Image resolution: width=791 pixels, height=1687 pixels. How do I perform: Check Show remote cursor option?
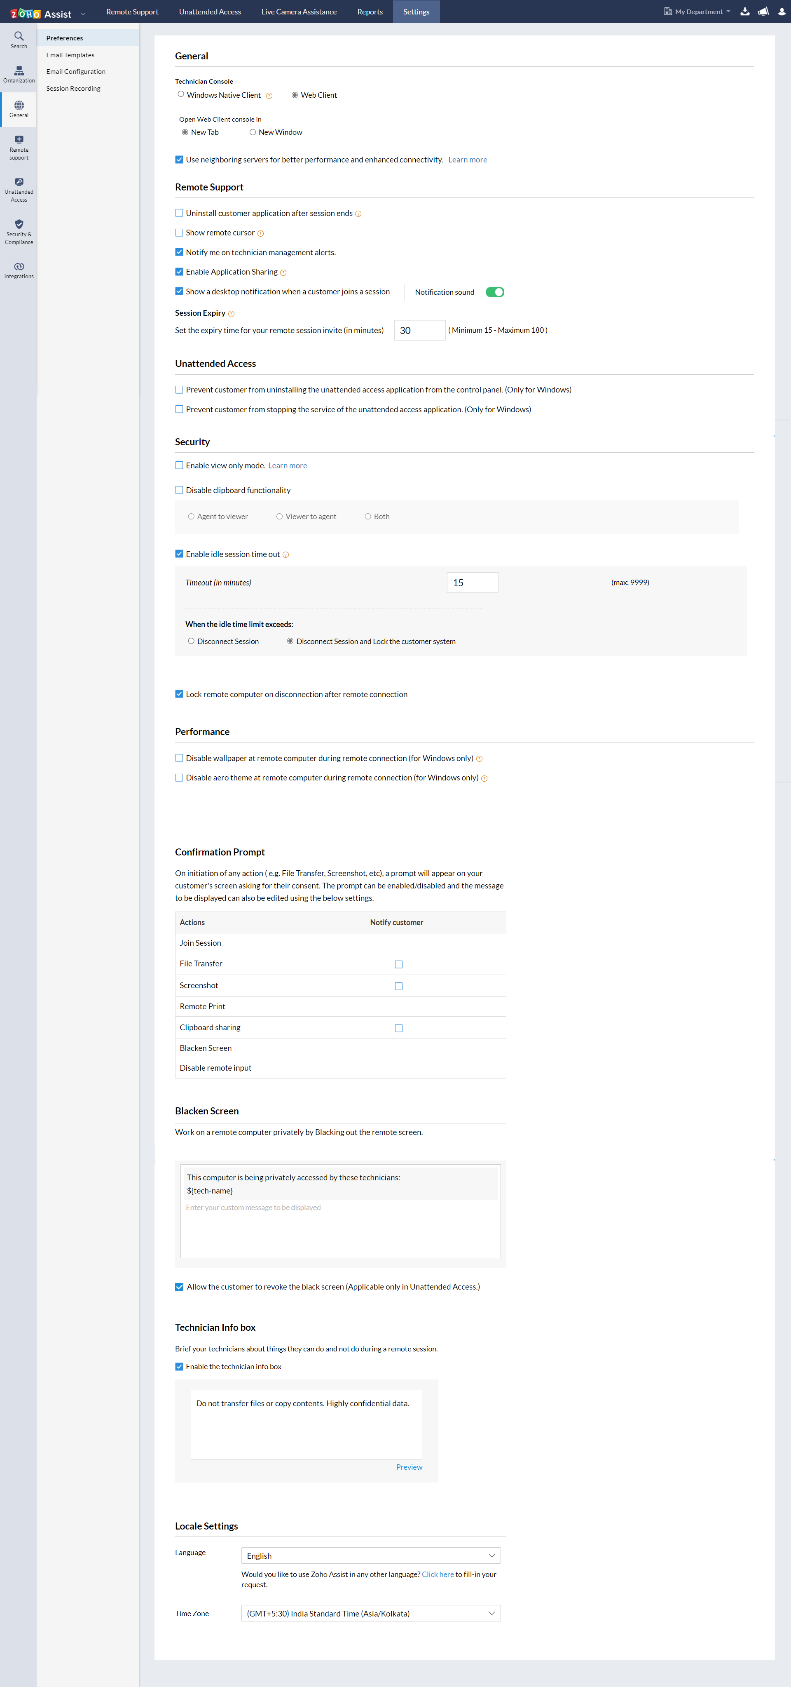[179, 233]
